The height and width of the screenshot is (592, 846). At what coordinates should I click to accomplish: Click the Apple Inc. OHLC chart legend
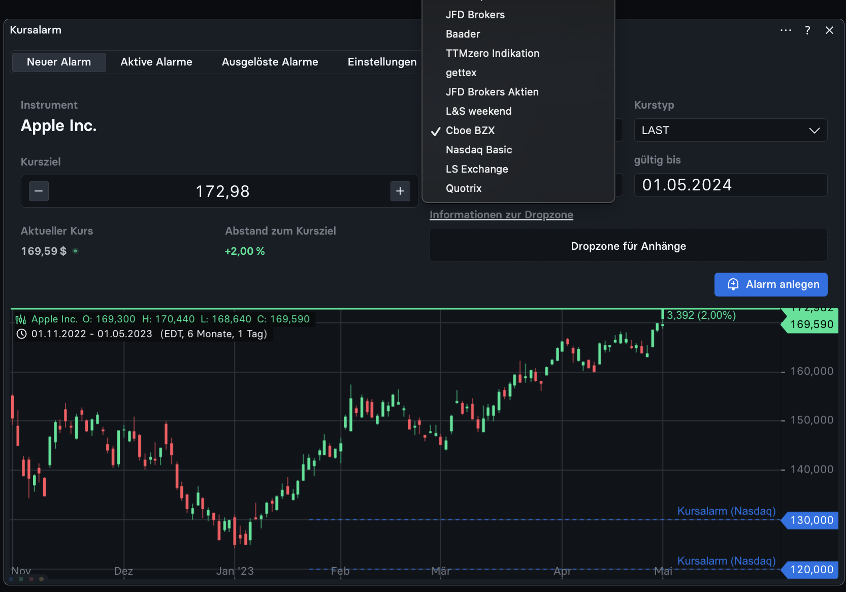point(171,319)
